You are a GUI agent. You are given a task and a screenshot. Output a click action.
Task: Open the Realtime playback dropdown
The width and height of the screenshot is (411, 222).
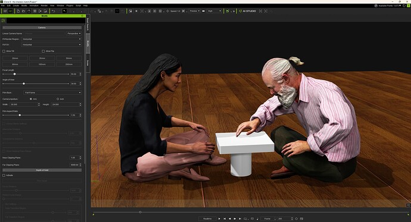pos(208,218)
